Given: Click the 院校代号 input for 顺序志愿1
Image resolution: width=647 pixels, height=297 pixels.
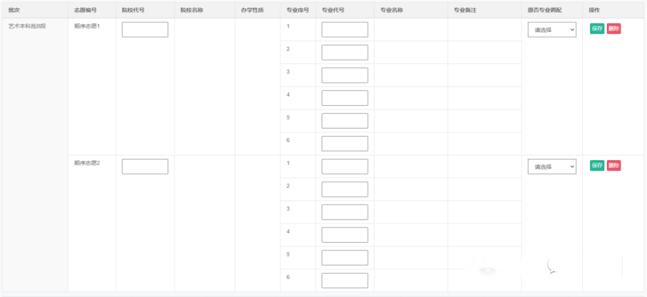Looking at the screenshot, I should click(x=145, y=30).
